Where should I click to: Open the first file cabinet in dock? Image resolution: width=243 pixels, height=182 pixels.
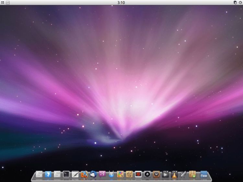(x=39, y=175)
